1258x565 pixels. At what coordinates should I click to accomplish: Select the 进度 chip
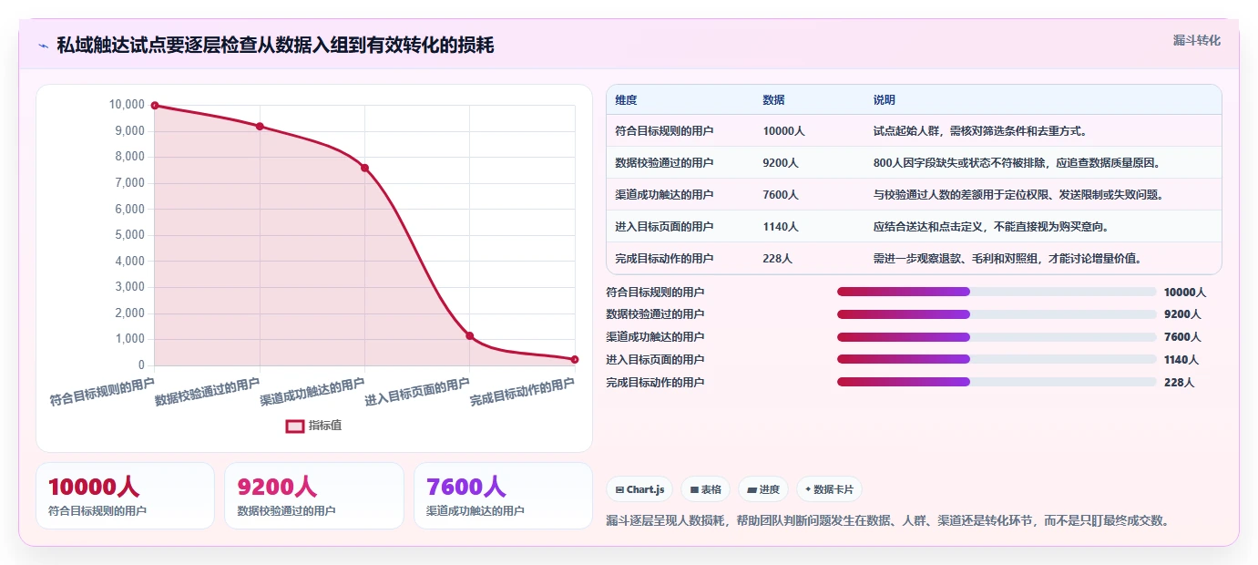pos(763,489)
